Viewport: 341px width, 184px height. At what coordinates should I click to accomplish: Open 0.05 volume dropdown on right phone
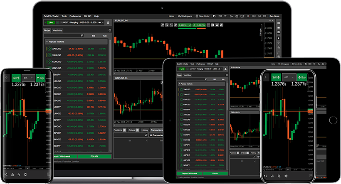289,77
